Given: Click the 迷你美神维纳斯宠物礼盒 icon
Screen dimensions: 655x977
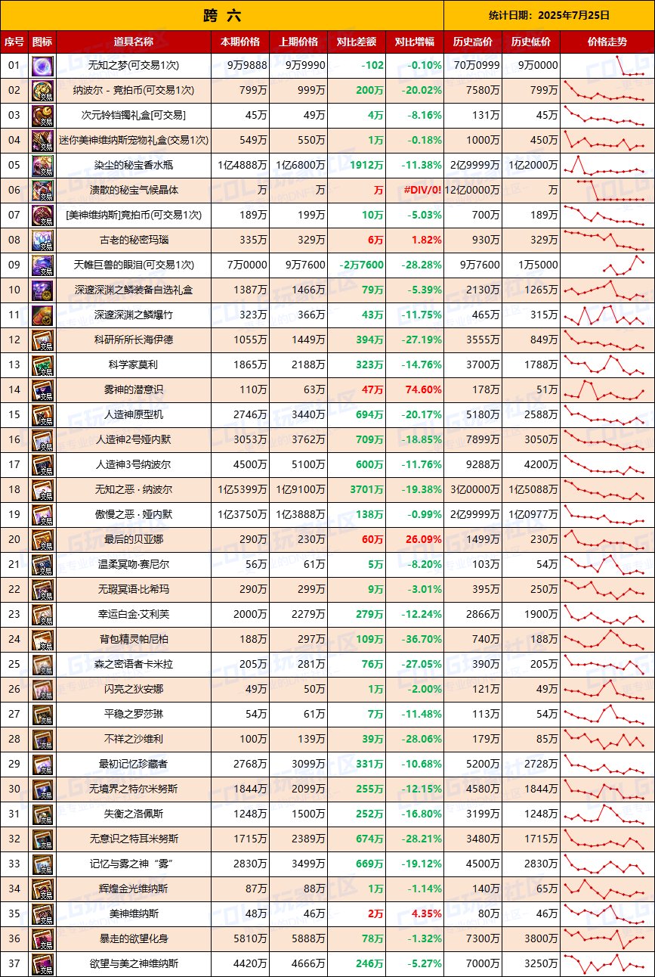Looking at the screenshot, I should (42, 141).
